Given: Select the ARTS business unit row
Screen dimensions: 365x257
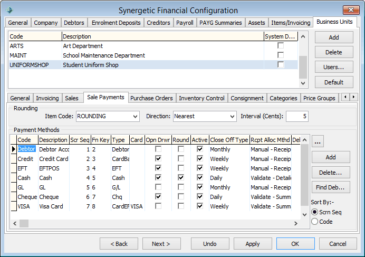Looking at the screenshot, I should [x=153, y=46].
